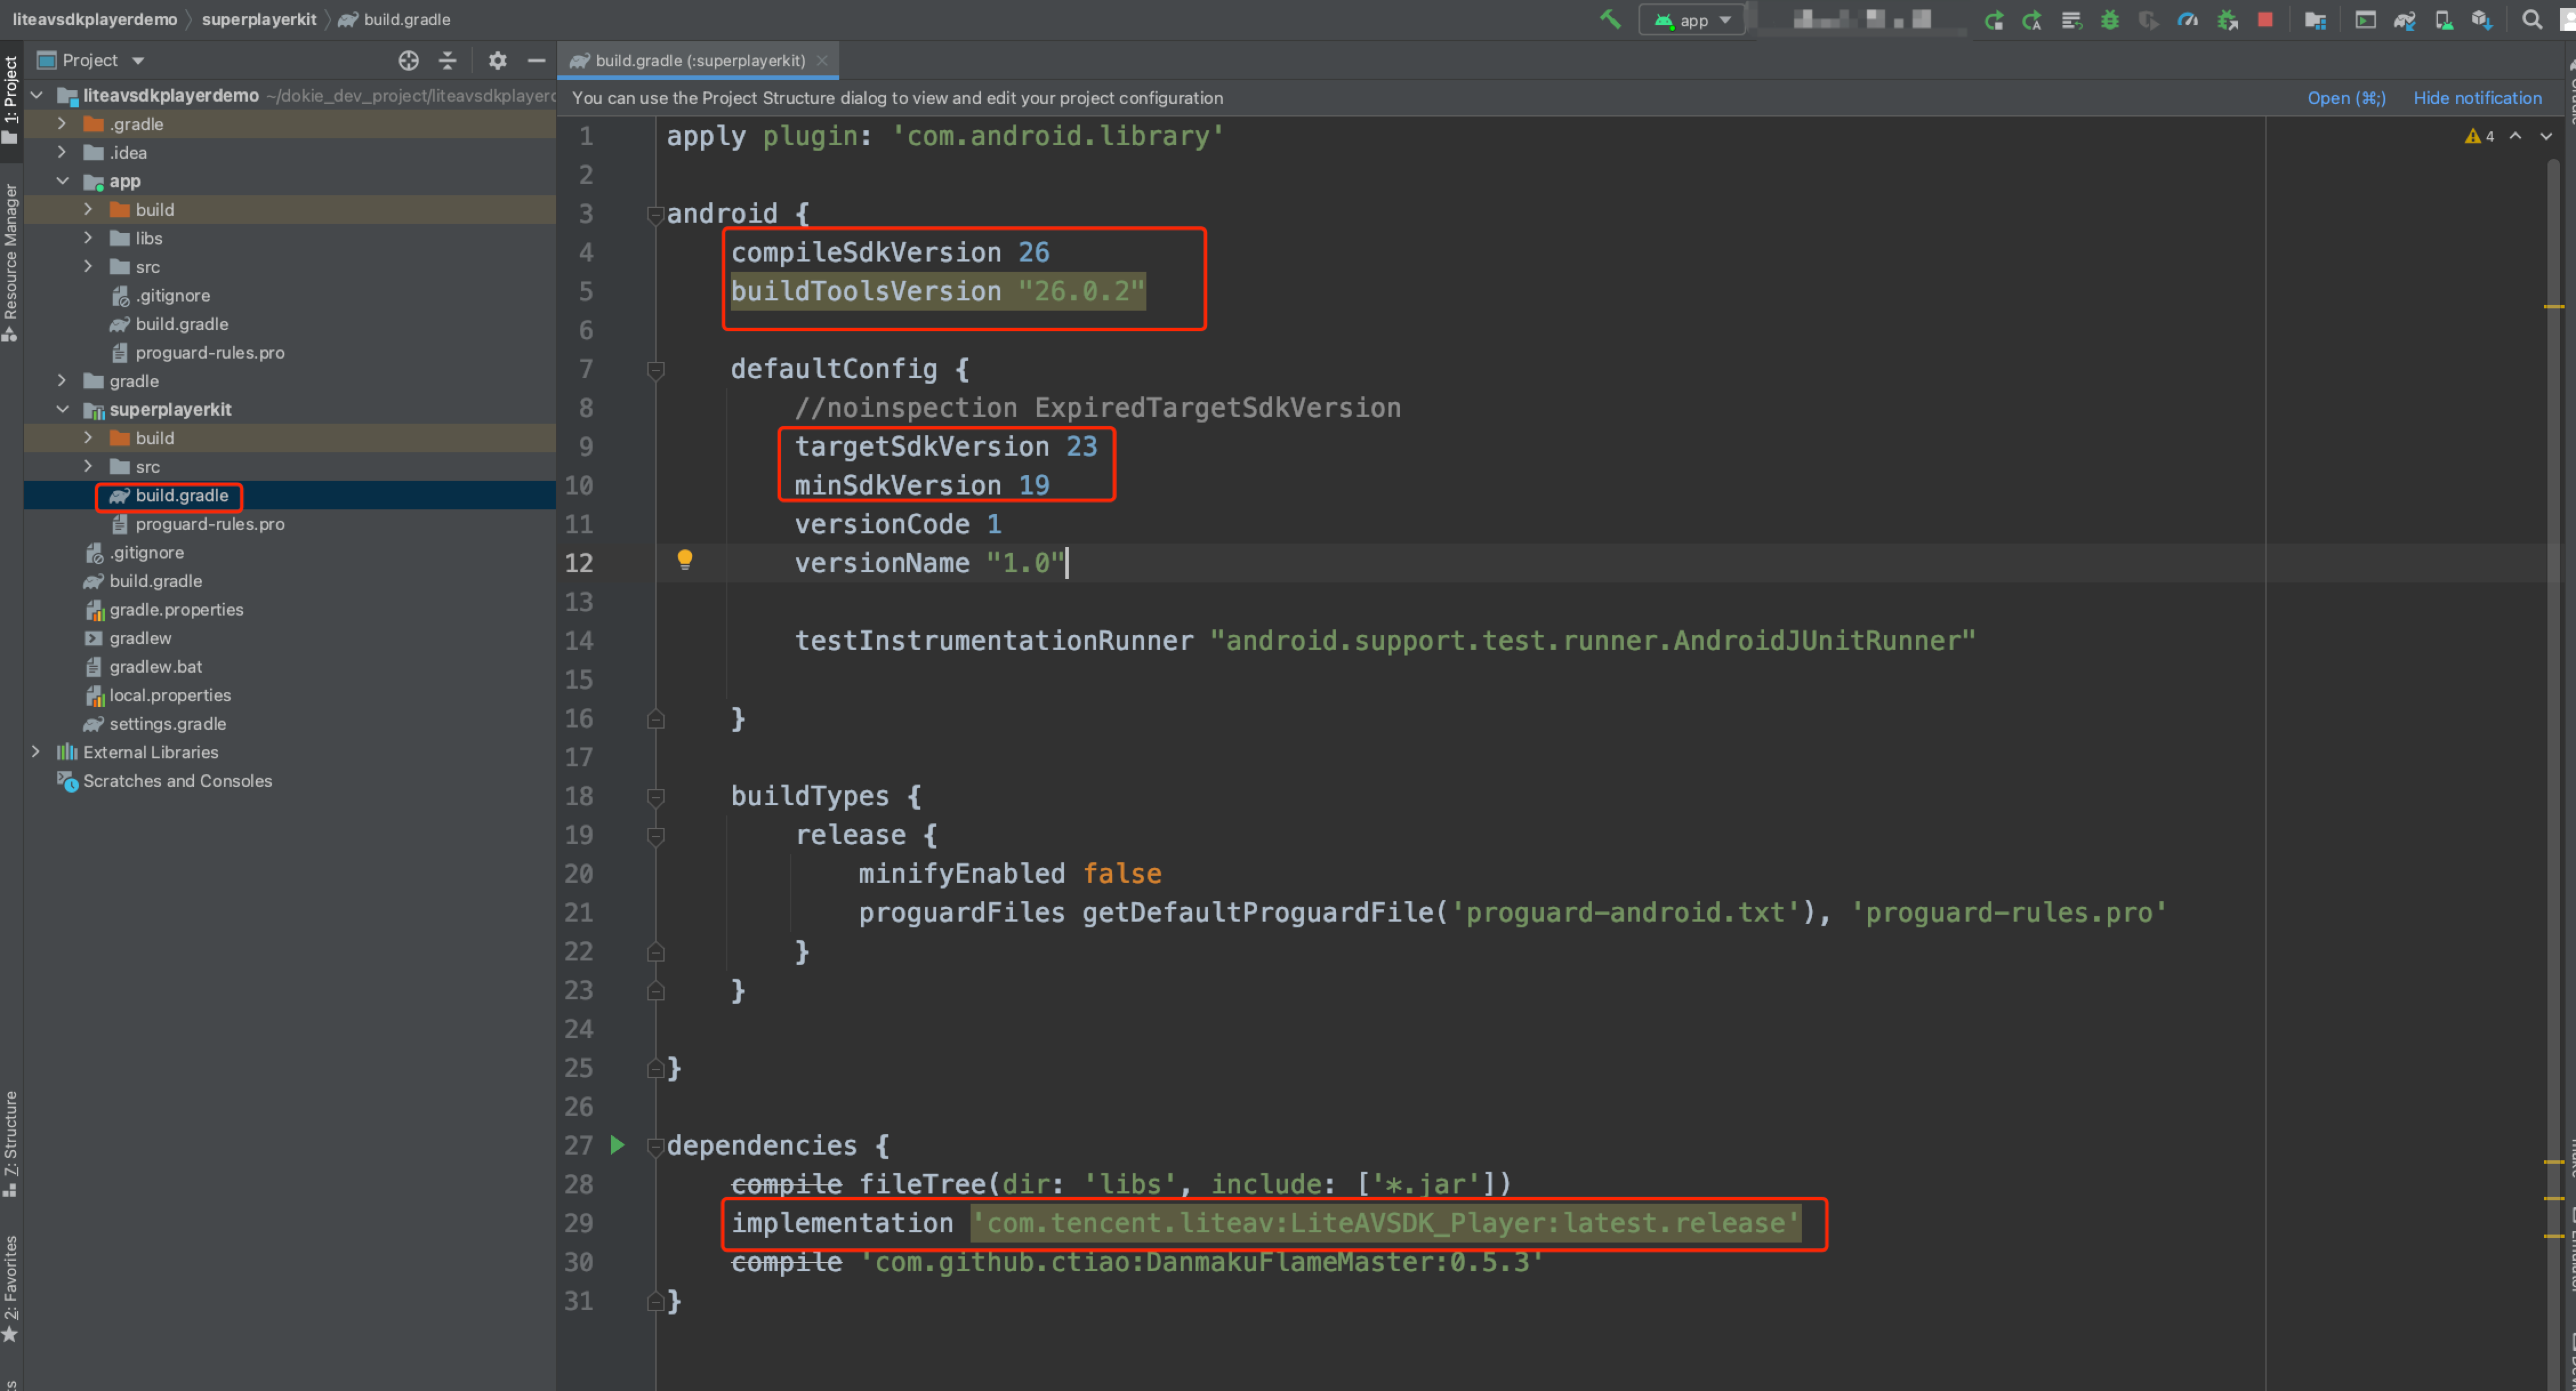Click Search Everywhere magnifier icon

pyautogui.click(x=2531, y=20)
